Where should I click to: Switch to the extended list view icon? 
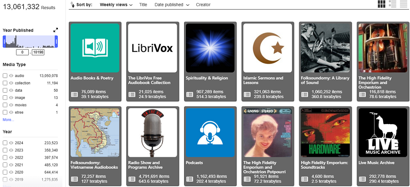[393, 4]
